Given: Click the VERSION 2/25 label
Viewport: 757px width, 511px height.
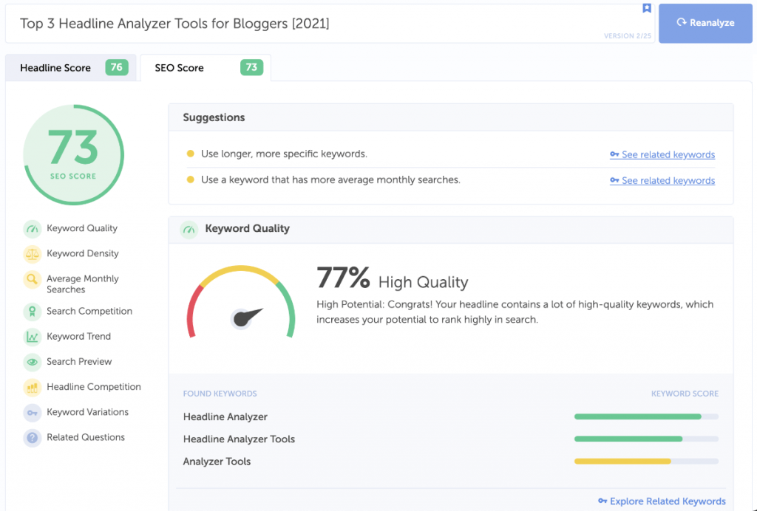Looking at the screenshot, I should click(x=627, y=35).
